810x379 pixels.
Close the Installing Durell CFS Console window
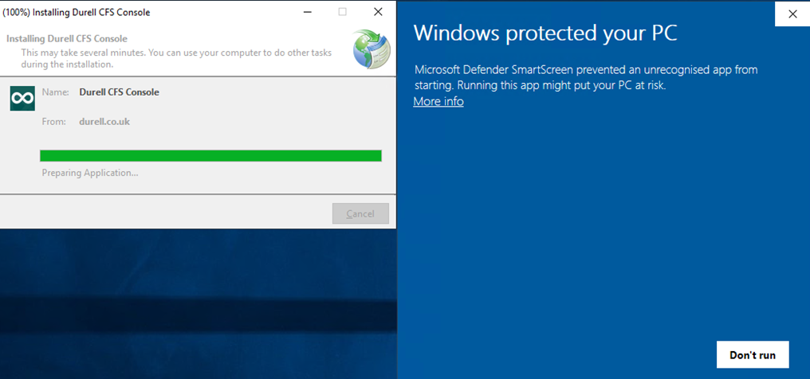point(378,12)
